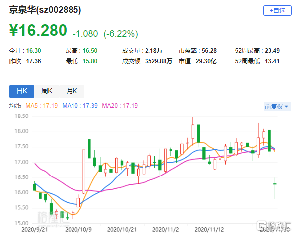The image size is (294, 234).
Task: Click the 最低 value 15.80
Action: (x=90, y=61)
